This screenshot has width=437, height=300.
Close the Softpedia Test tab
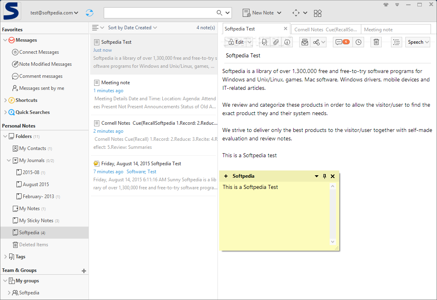(285, 28)
